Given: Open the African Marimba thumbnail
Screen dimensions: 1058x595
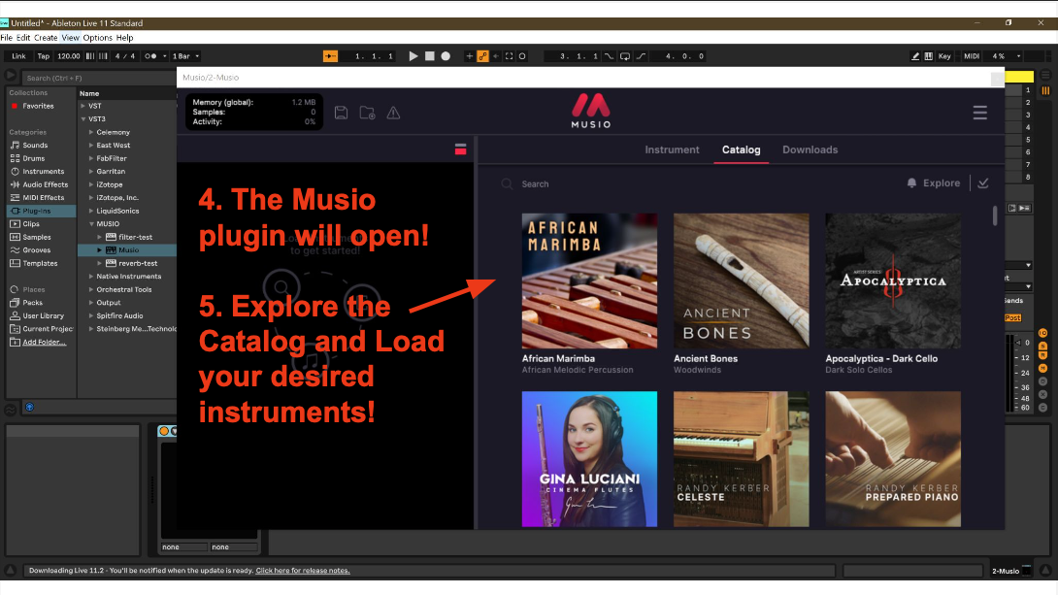Looking at the screenshot, I should coord(590,281).
